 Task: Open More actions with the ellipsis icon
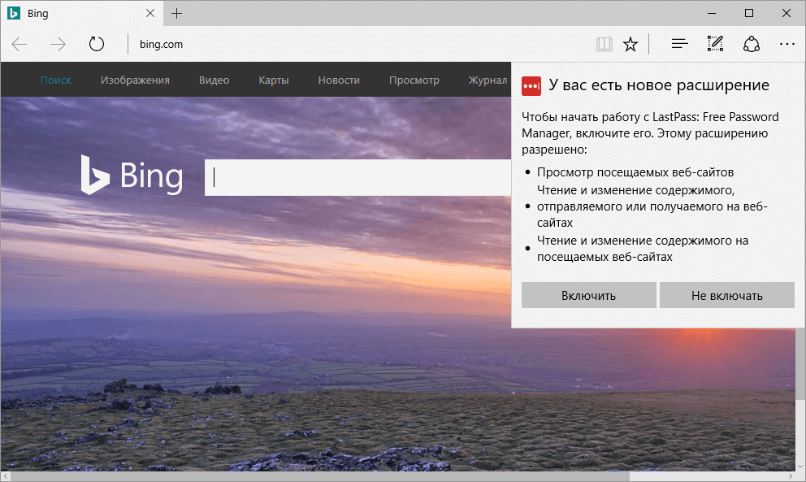786,44
